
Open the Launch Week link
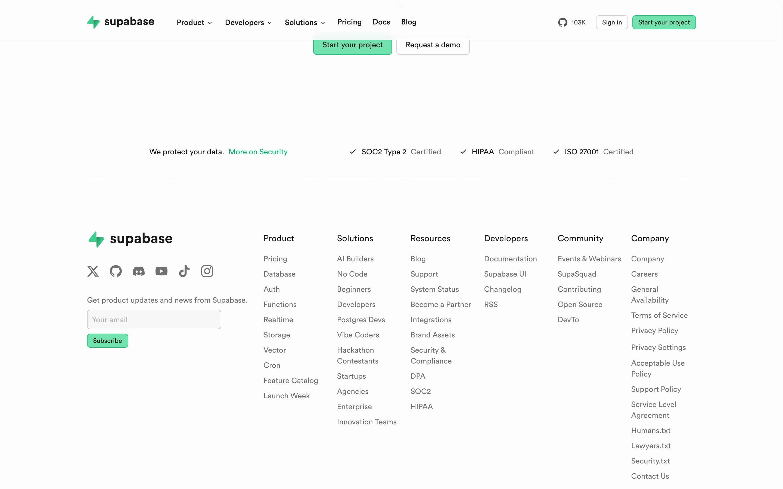[286, 396]
